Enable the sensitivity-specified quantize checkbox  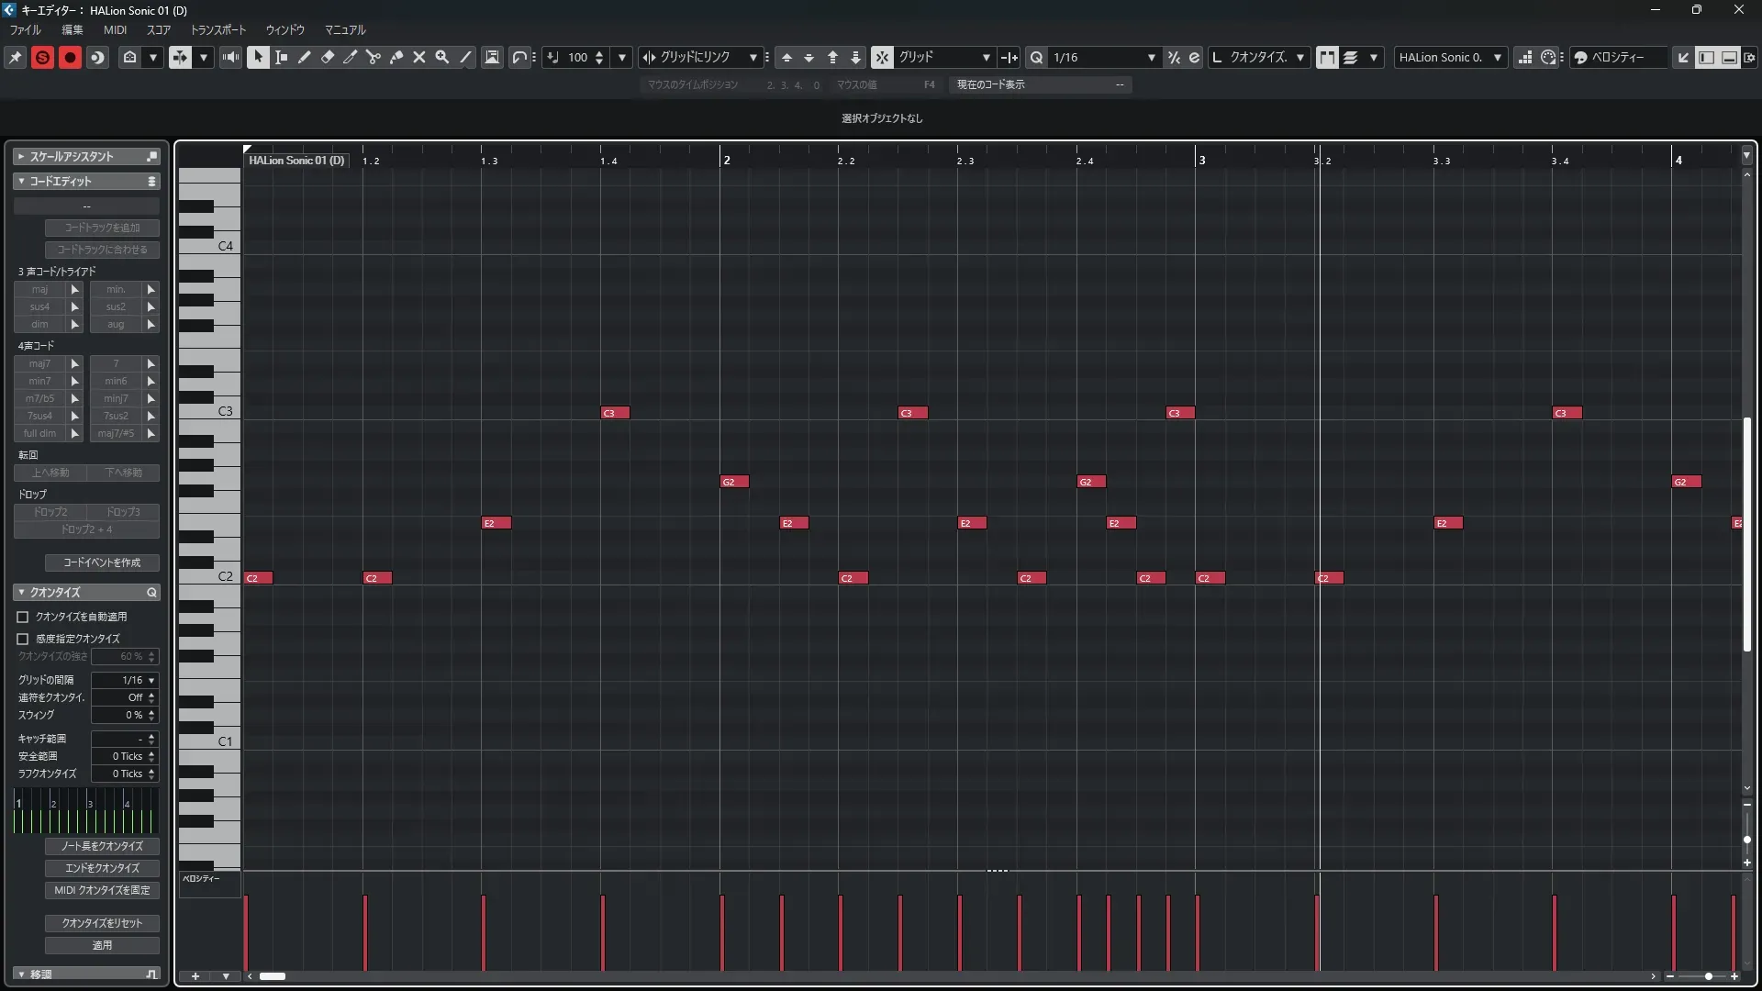(23, 639)
